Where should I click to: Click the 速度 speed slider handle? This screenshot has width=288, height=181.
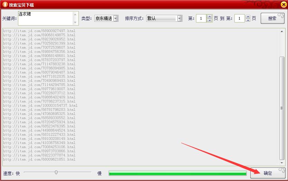[x=56, y=172]
